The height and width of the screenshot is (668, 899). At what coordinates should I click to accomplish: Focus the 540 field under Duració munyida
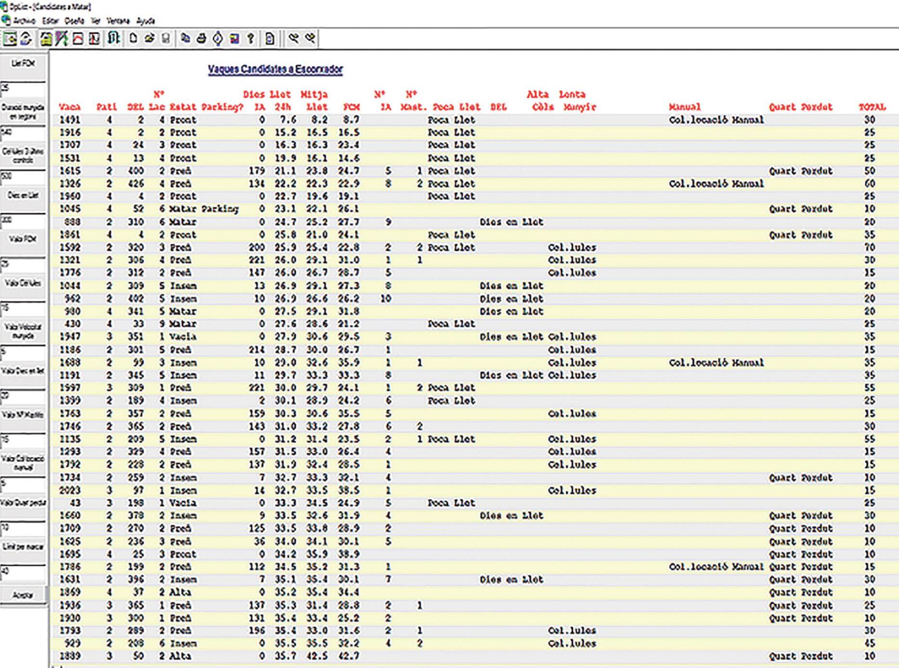click(x=23, y=133)
